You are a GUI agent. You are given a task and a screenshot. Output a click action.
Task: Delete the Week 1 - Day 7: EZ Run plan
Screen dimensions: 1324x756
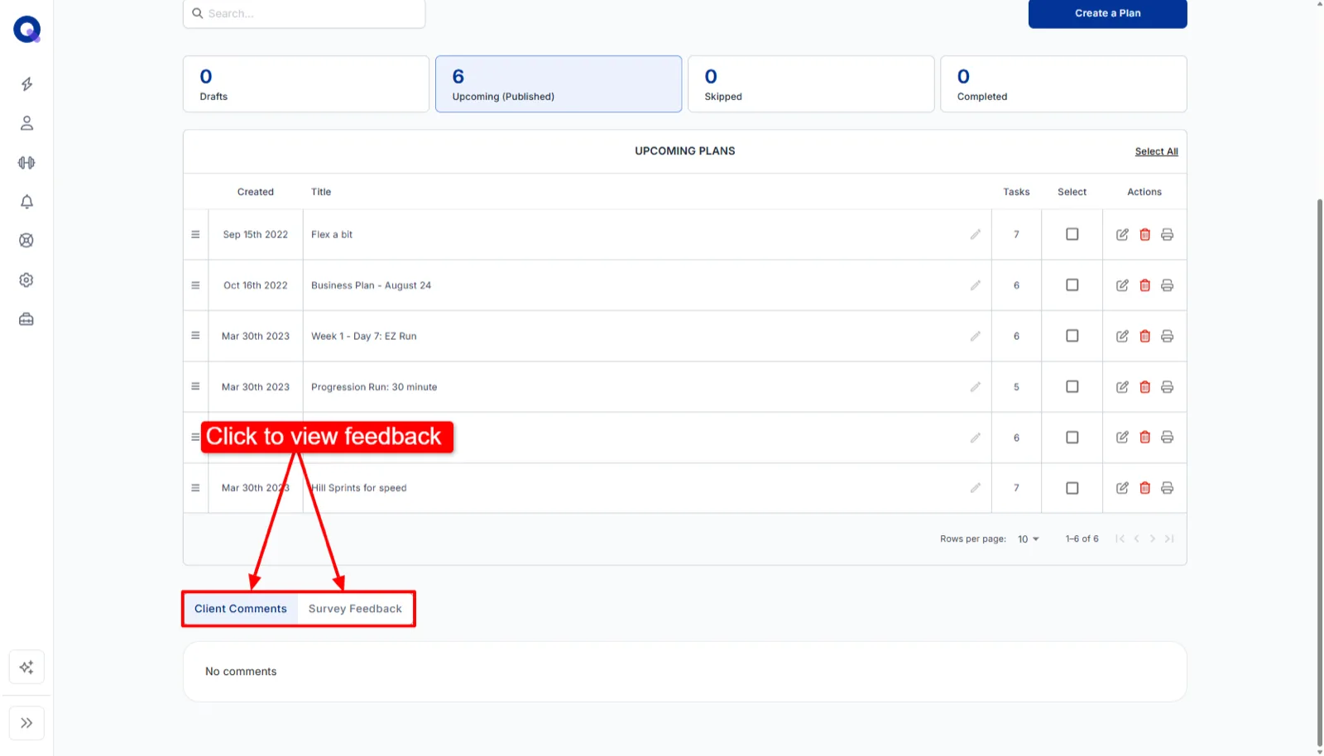pyautogui.click(x=1145, y=336)
